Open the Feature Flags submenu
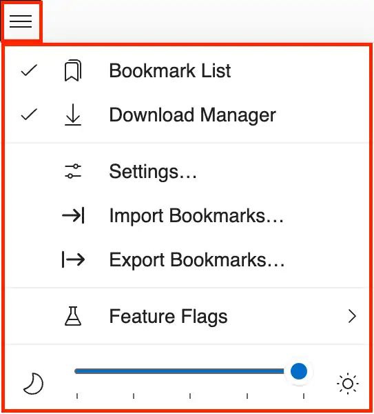374x414 pixels. point(187,316)
